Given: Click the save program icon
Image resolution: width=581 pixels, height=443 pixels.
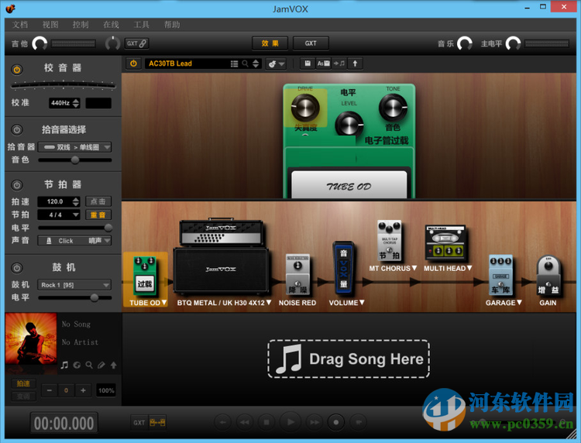Looking at the screenshot, I should coord(308,64).
